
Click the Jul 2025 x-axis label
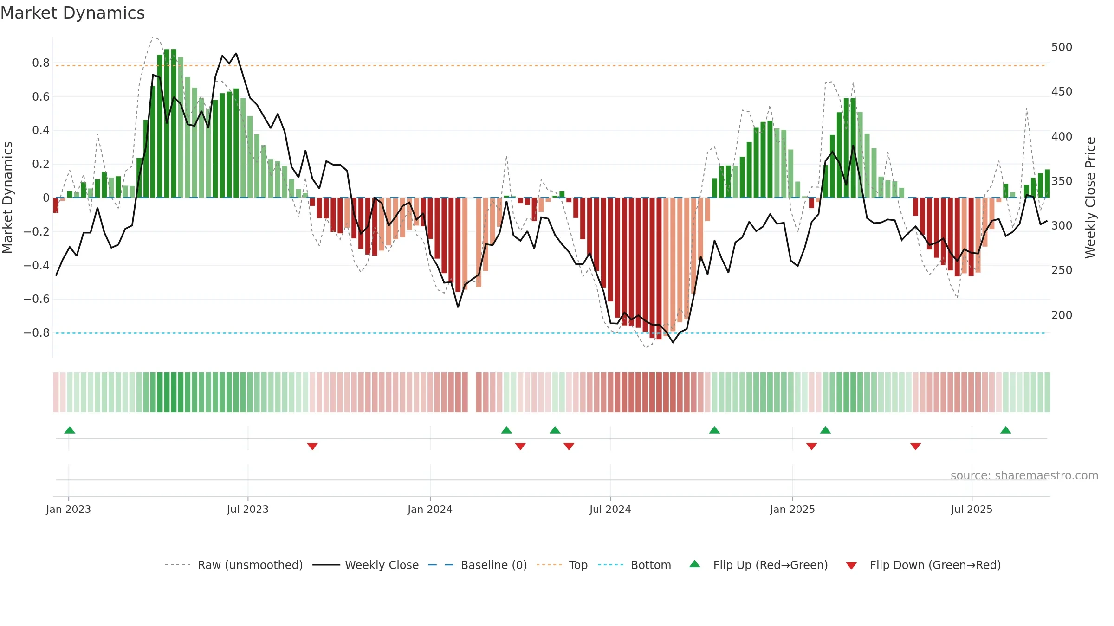(x=972, y=509)
